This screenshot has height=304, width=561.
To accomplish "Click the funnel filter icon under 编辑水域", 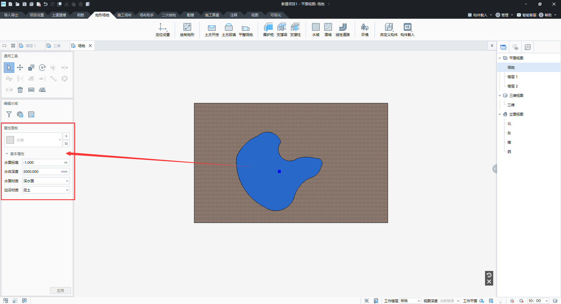I will 9,114.
